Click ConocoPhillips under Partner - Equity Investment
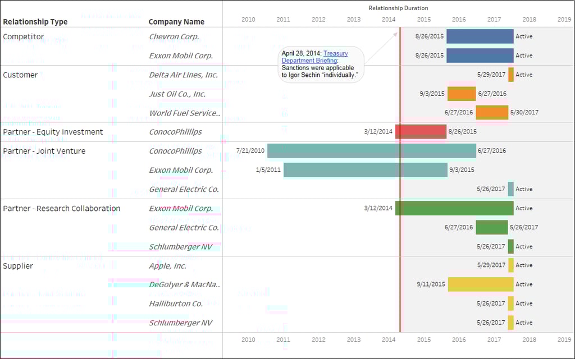 pyautogui.click(x=175, y=132)
